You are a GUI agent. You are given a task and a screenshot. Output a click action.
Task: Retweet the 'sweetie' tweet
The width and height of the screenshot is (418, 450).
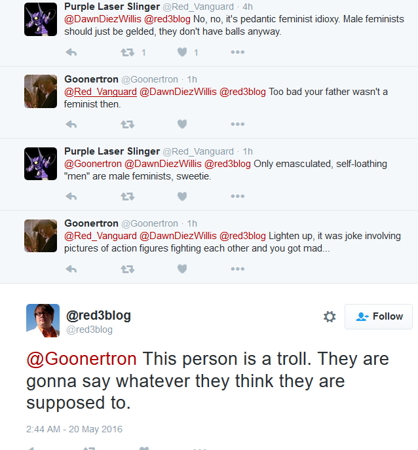click(128, 197)
